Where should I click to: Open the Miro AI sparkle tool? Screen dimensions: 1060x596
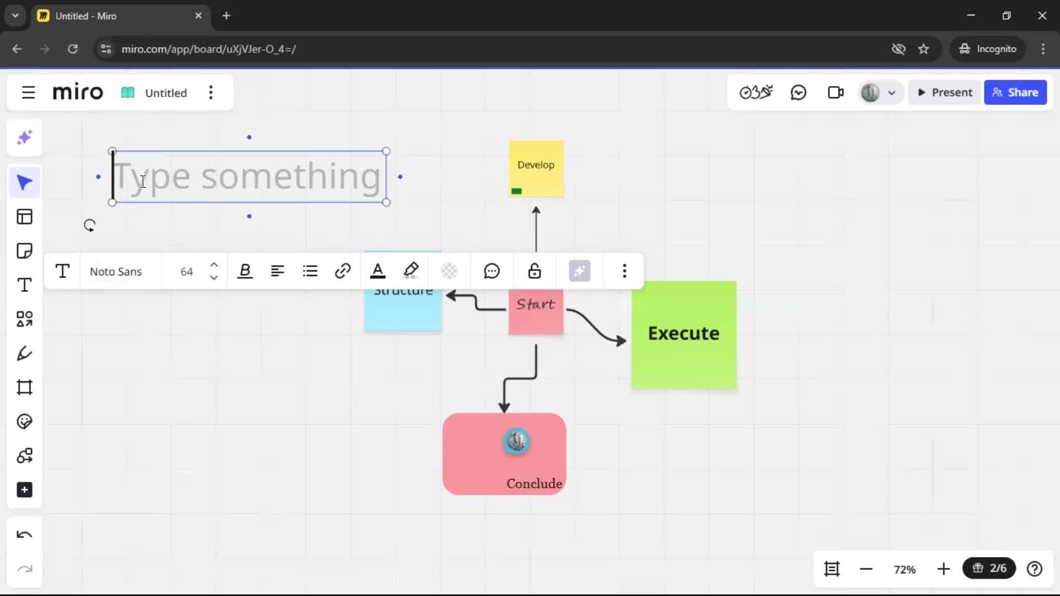pos(24,137)
